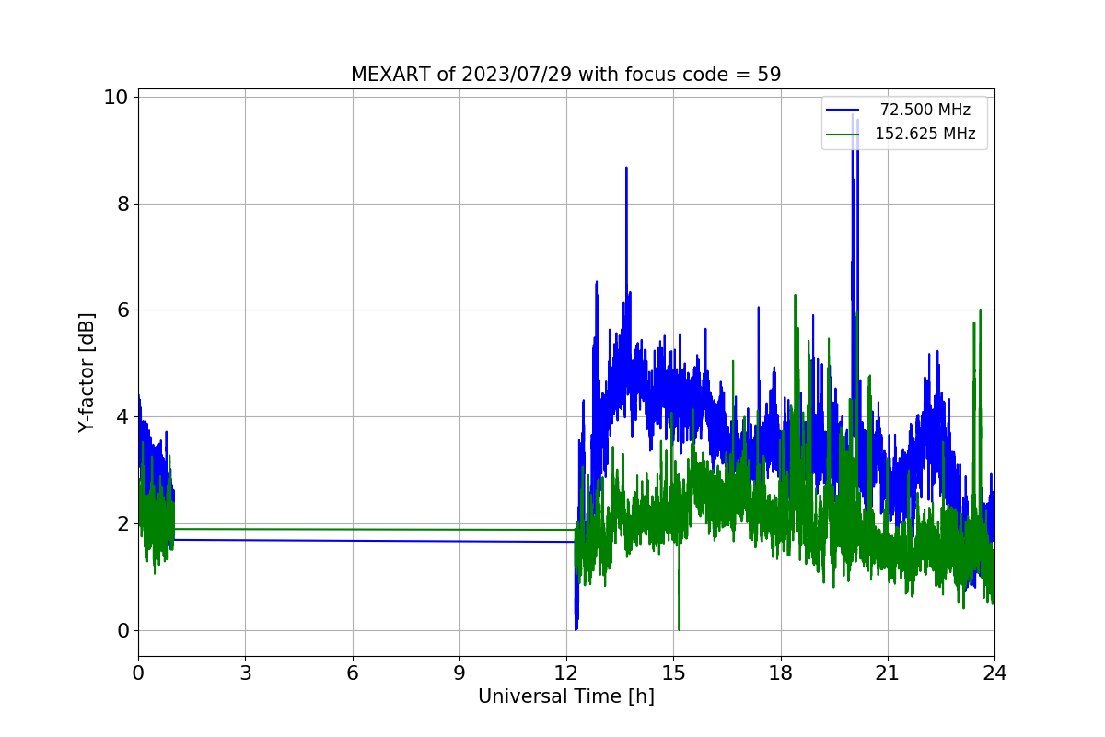Click the "Y-factor [dB]" axis label
1105x737 pixels.
(x=87, y=373)
